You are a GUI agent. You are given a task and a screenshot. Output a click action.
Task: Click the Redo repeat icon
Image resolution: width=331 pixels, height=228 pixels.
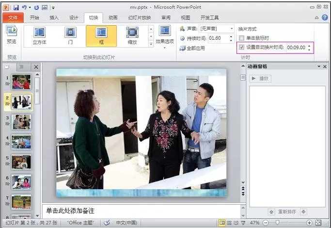[36, 8]
